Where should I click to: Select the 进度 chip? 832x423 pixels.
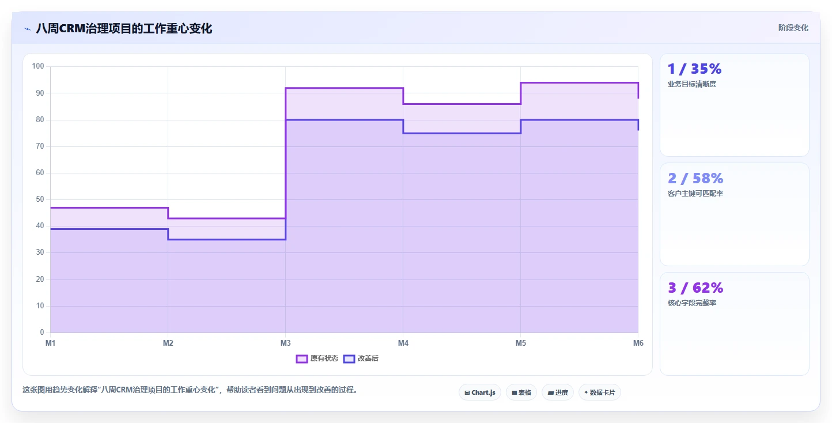(x=558, y=392)
